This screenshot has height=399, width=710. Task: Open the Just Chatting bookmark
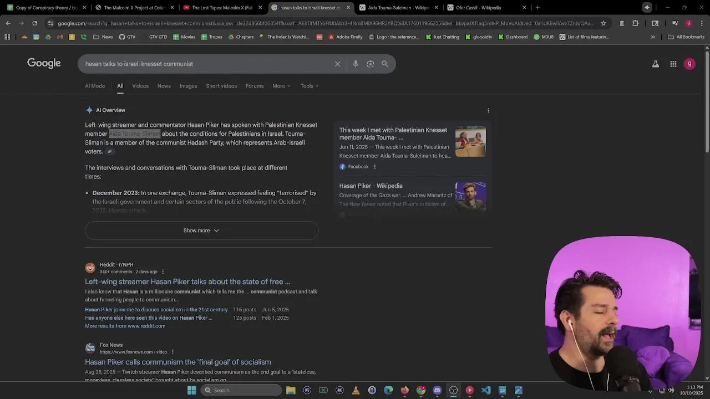[442, 37]
